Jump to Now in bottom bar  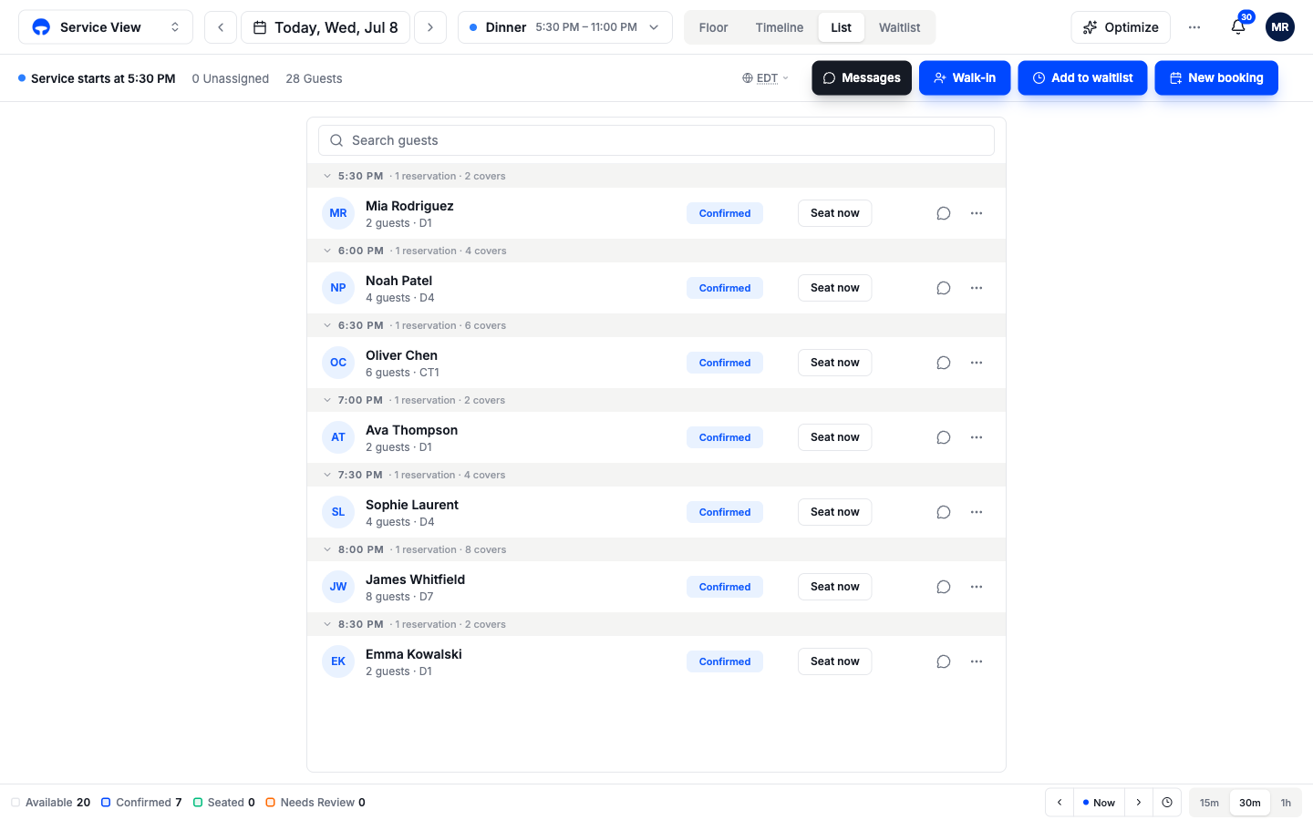[x=1099, y=803]
